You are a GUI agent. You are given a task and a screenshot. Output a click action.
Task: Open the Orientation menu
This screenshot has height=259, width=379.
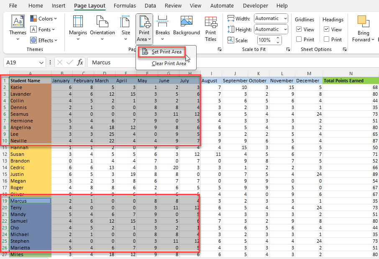point(102,28)
